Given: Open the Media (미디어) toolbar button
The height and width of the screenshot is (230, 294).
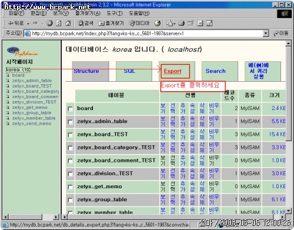Looking at the screenshot, I should click(x=139, y=24).
